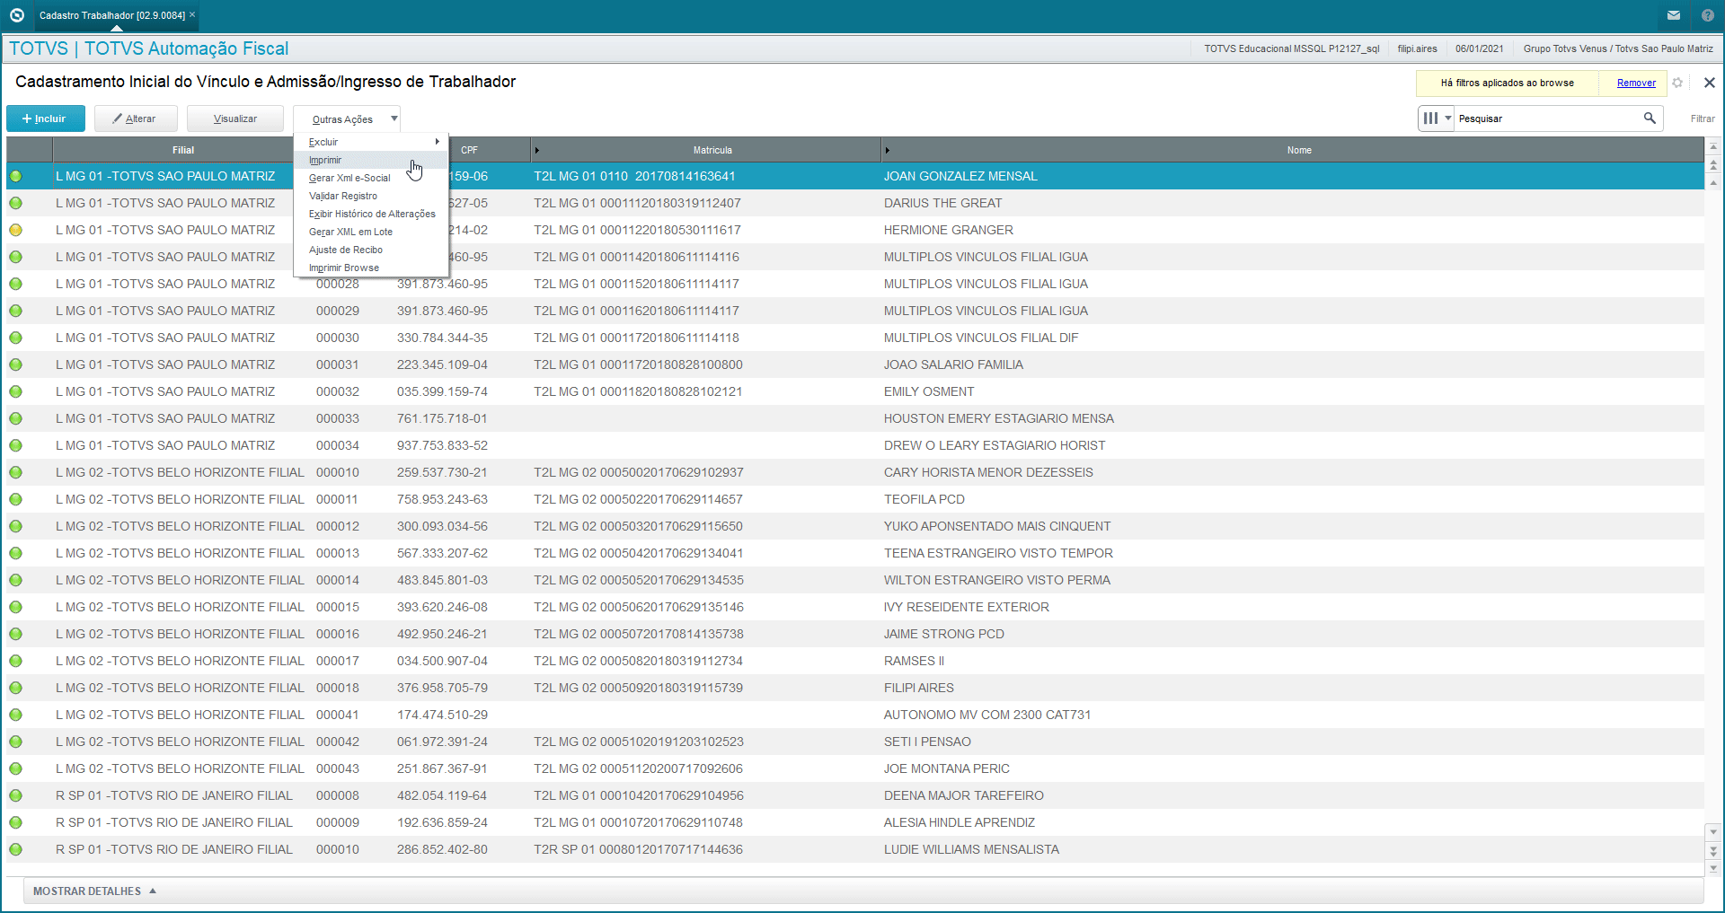
Task: Click the status circle for EMILY OSMENT row
Action: click(16, 391)
